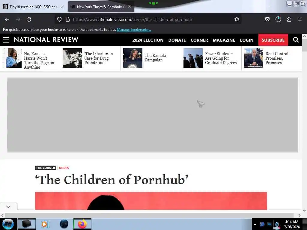The height and width of the screenshot is (230, 307).
Task: Open the Save to Pocket icon
Action: (x=267, y=19)
